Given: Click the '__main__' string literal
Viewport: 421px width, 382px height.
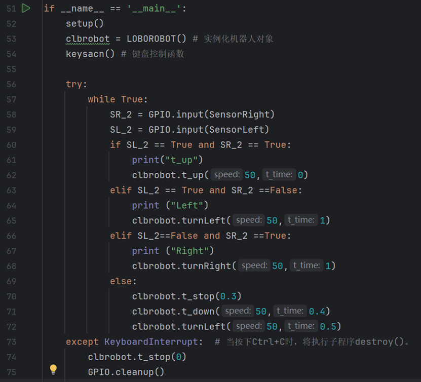Looking at the screenshot, I should (154, 9).
